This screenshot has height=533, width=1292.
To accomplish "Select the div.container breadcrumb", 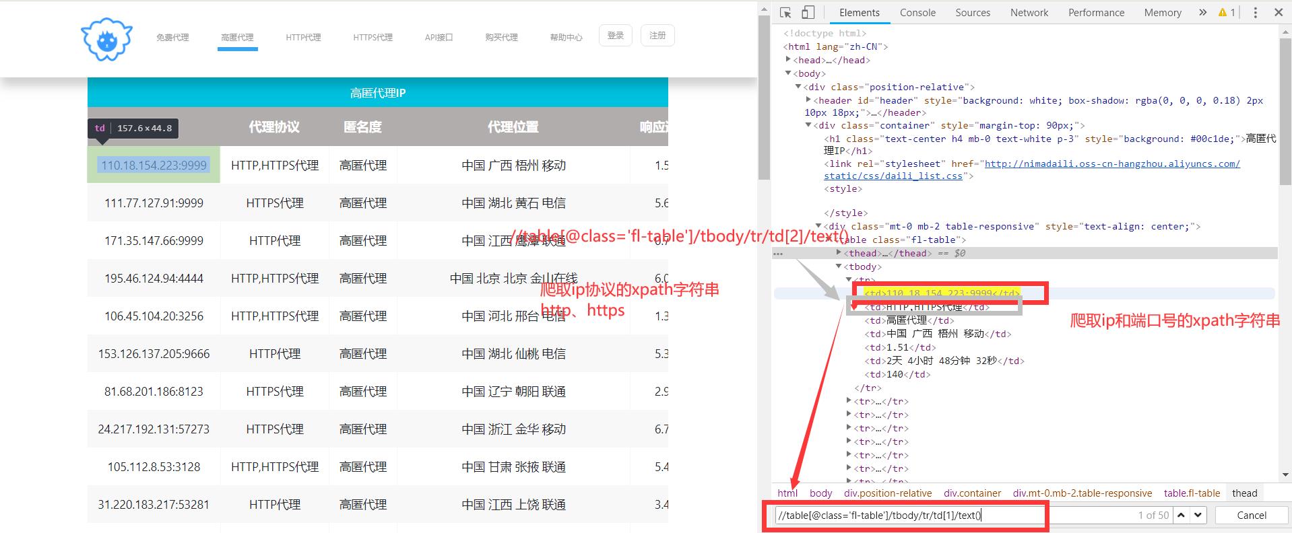I will pos(972,493).
